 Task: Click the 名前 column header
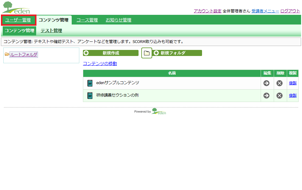point(172,73)
